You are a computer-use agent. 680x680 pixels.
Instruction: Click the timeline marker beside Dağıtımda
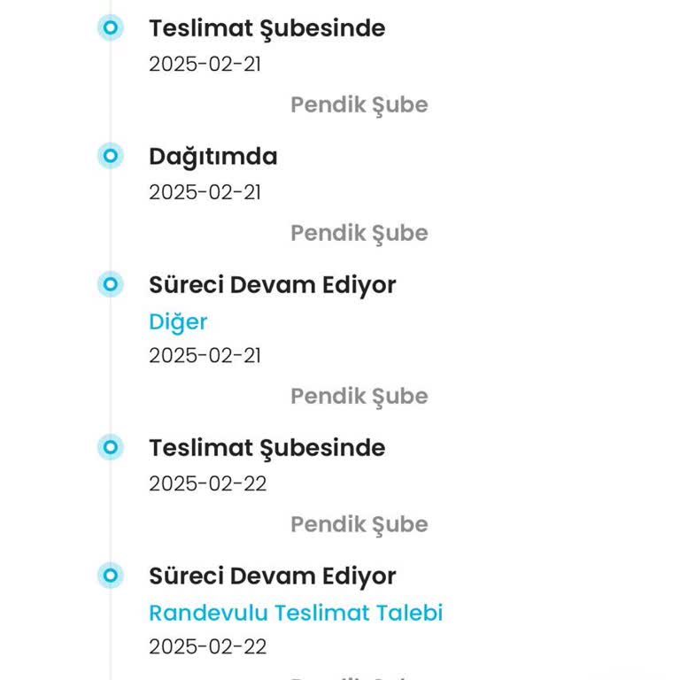pyautogui.click(x=110, y=157)
